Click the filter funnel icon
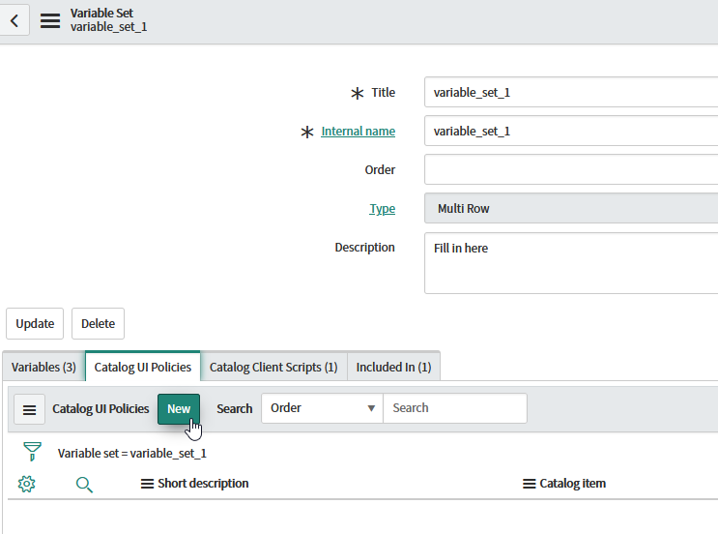The image size is (718, 534). [32, 452]
